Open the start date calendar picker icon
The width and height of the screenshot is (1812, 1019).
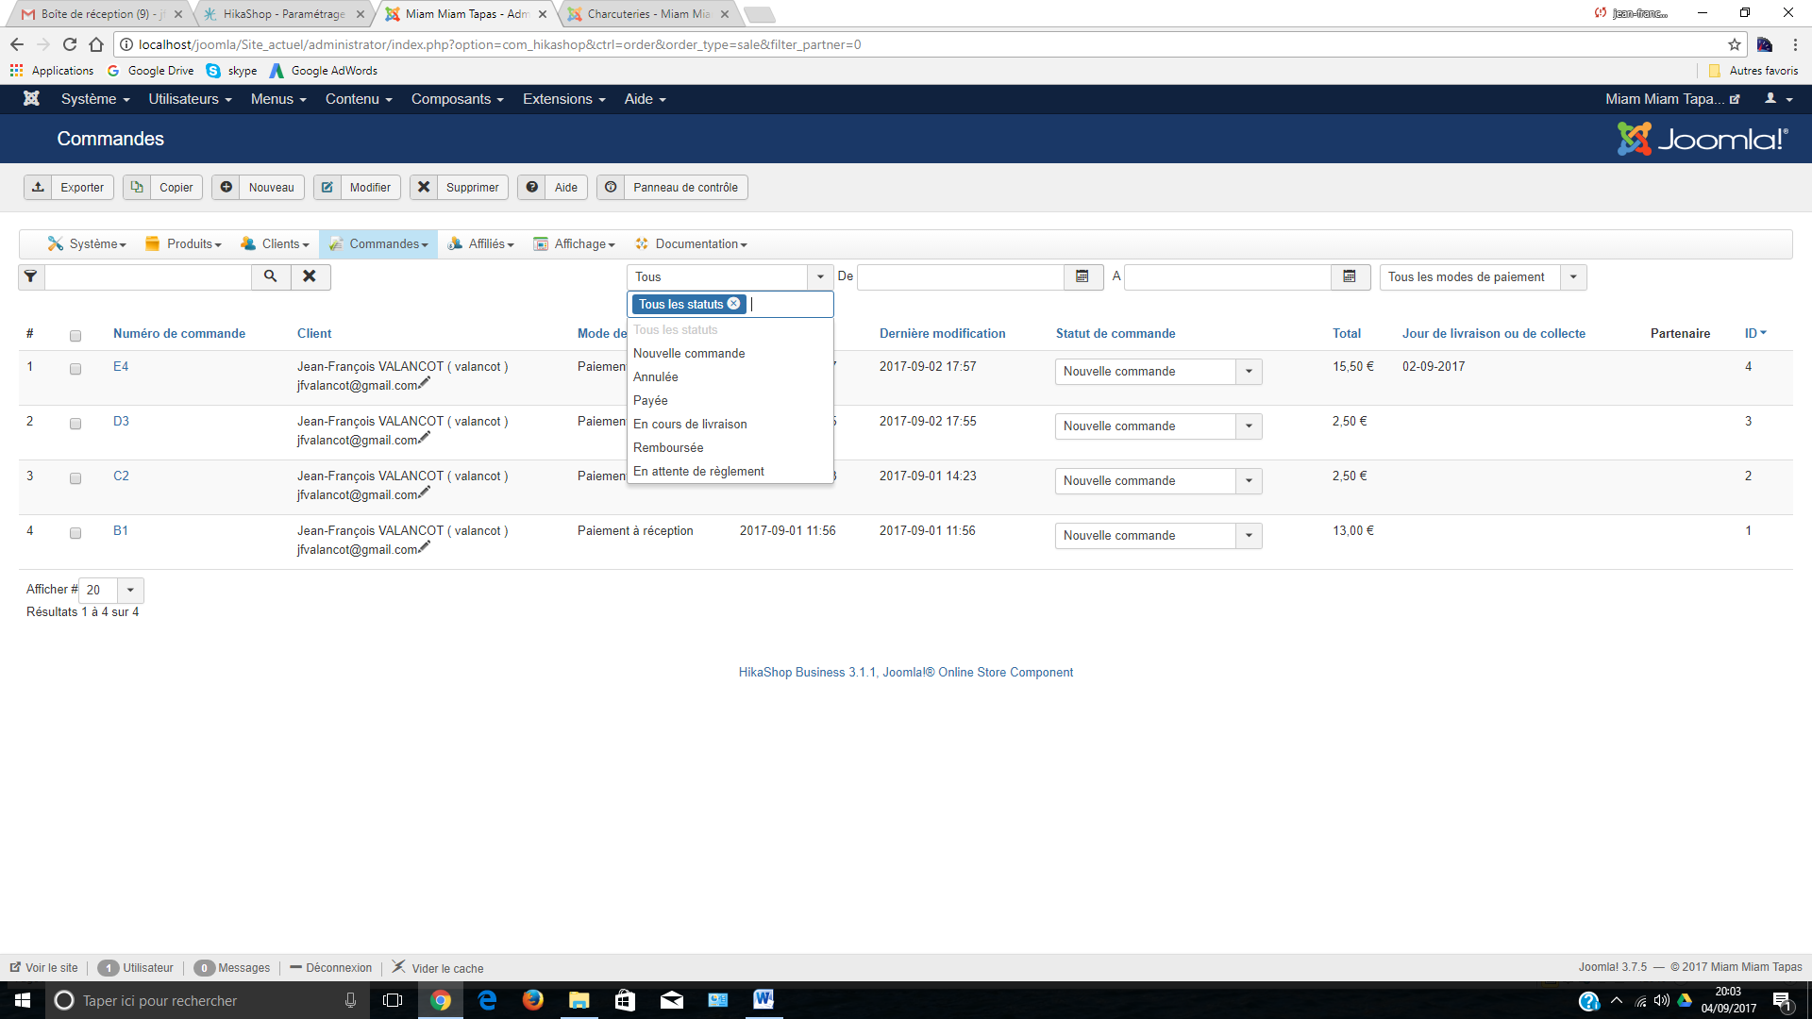coord(1082,276)
